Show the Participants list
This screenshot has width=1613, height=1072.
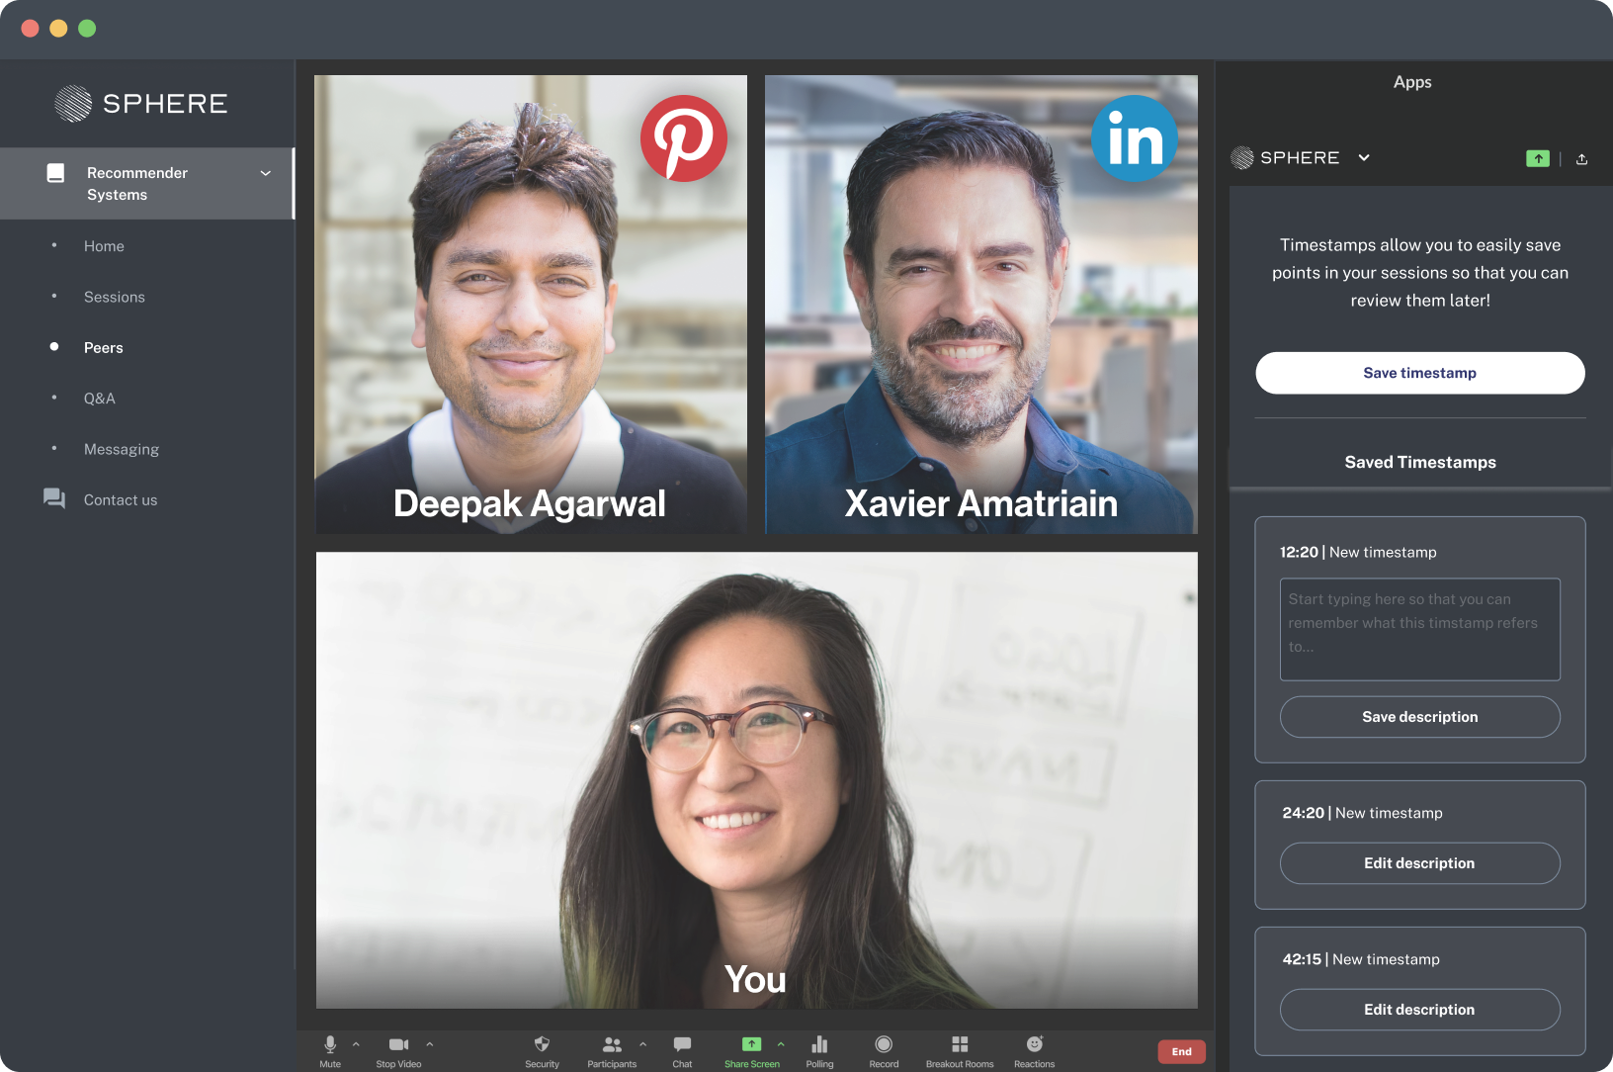click(612, 1050)
